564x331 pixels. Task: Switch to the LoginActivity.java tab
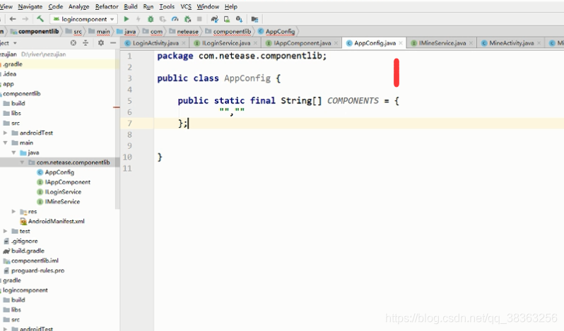tap(155, 43)
